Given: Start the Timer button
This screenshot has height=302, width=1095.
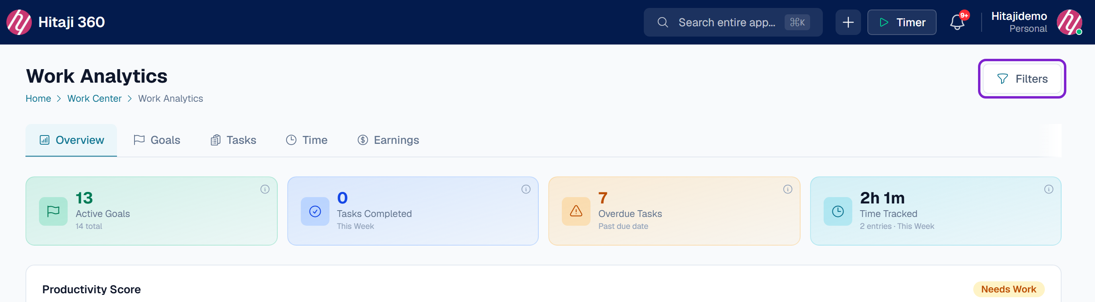Looking at the screenshot, I should click(x=902, y=22).
